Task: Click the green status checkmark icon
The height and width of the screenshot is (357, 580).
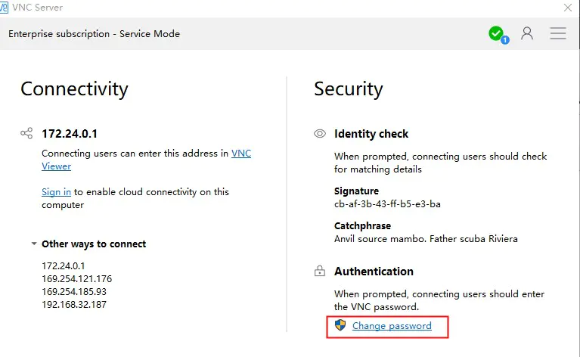Action: (x=495, y=33)
